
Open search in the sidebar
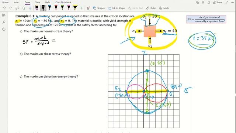[x=4, y=22]
